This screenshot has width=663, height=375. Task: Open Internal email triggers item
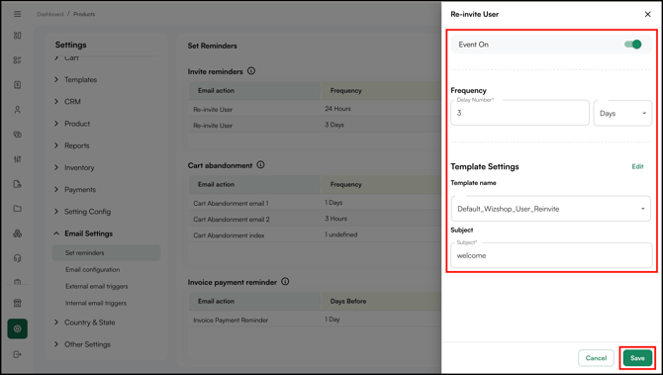[x=96, y=303]
